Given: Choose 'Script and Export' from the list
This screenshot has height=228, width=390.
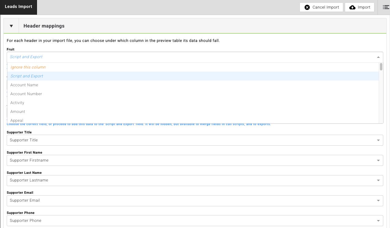Looking at the screenshot, I should click(27, 76).
